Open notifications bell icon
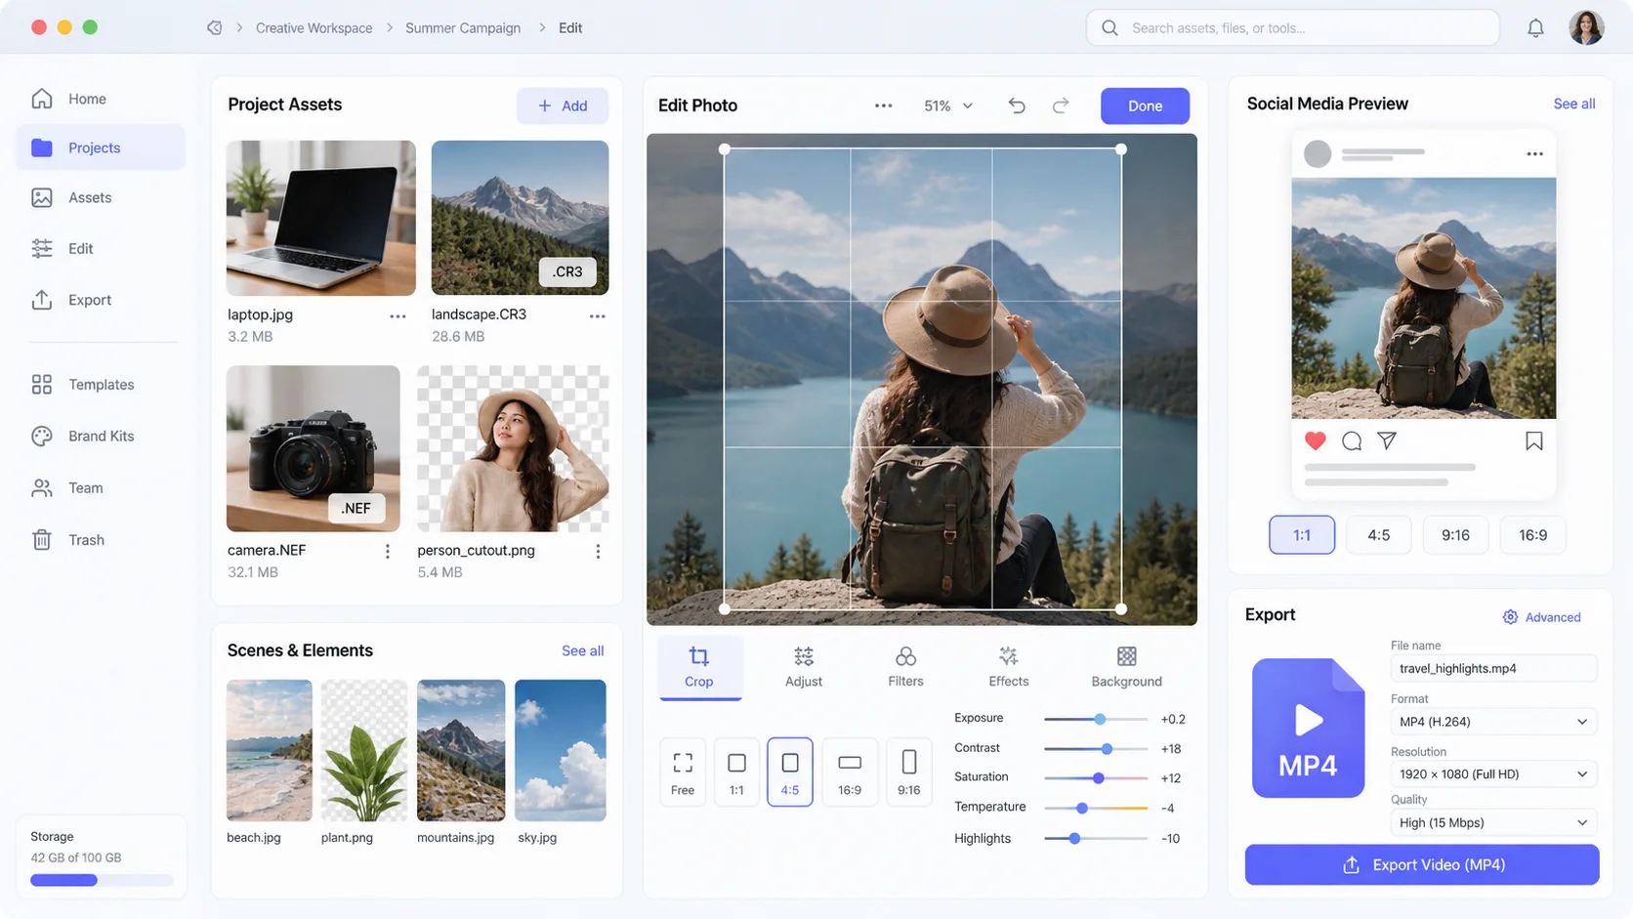This screenshot has height=919, width=1633. tap(1535, 28)
